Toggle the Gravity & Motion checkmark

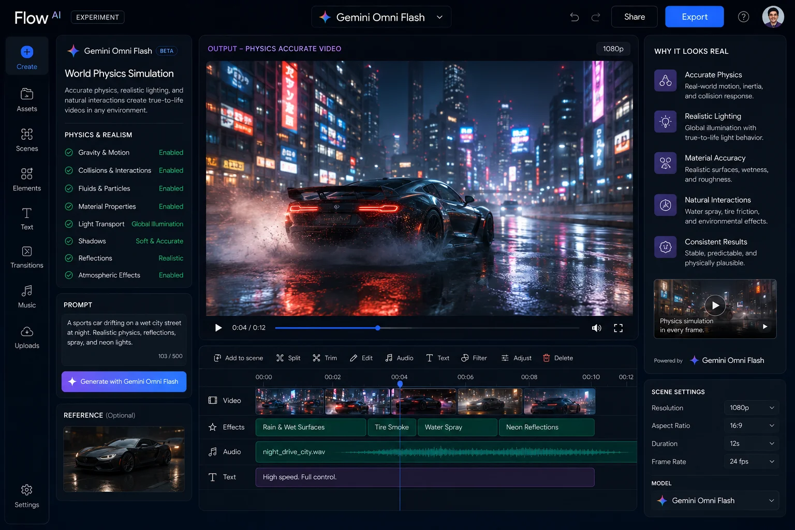[x=69, y=153]
